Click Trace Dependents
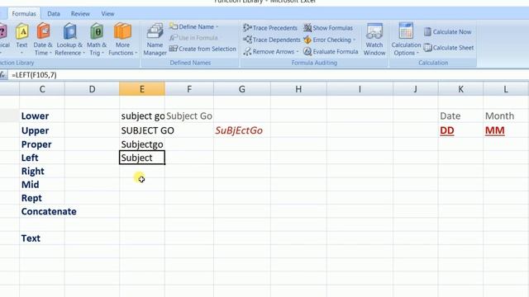 point(272,40)
